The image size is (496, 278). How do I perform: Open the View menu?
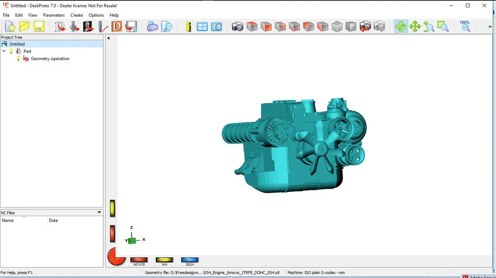(x=33, y=15)
